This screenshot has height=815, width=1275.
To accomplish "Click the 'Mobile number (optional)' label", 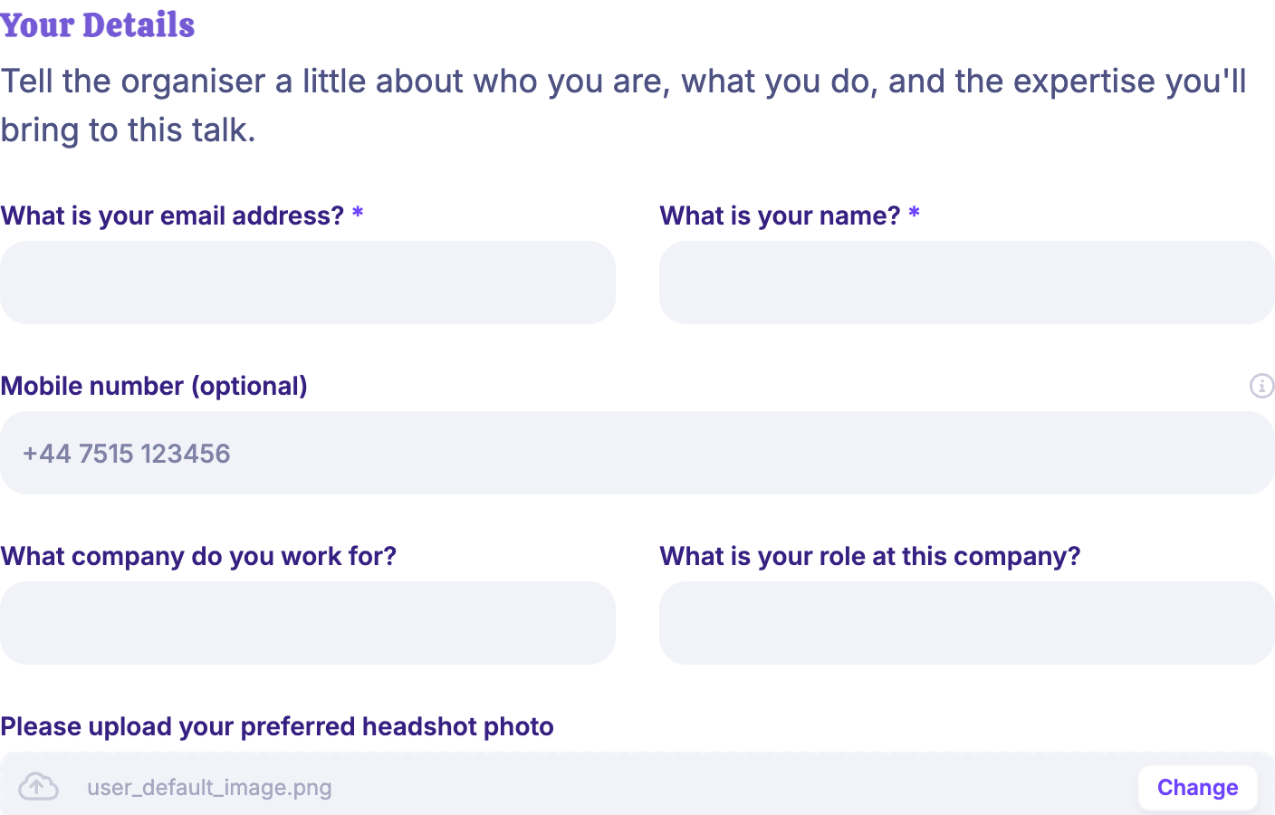I will [x=154, y=386].
